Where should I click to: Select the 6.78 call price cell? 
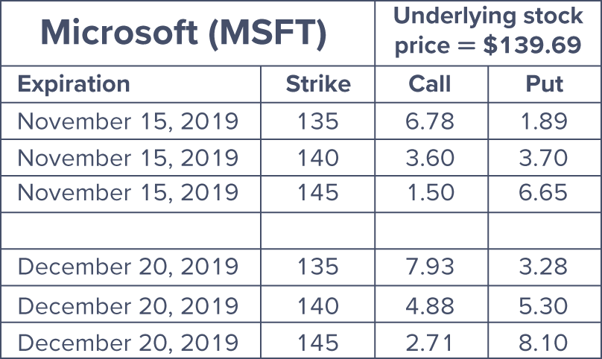click(x=431, y=121)
